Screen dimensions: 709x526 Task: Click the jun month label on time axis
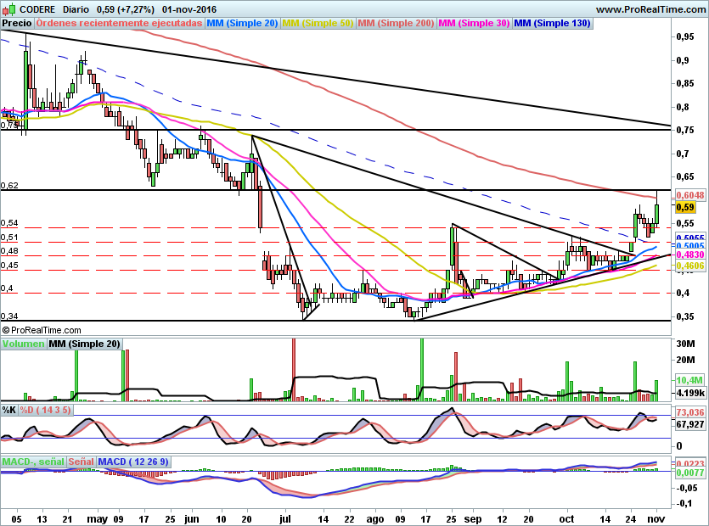point(192,519)
